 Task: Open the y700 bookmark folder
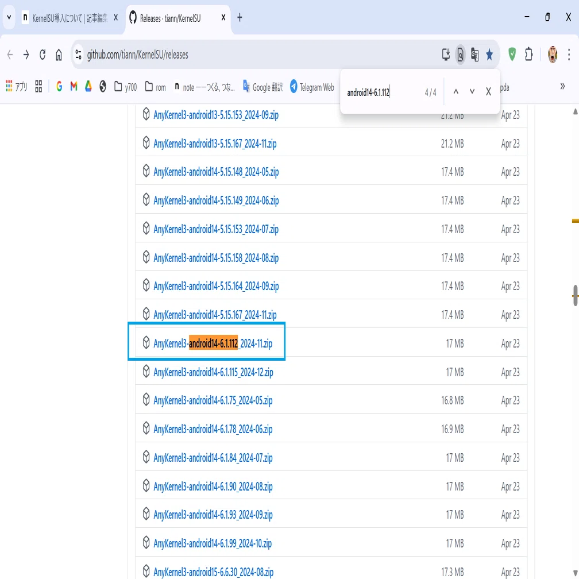[126, 87]
